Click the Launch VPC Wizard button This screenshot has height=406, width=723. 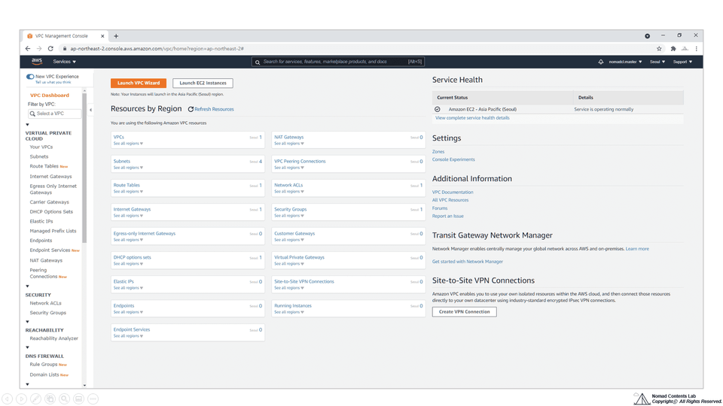click(139, 83)
